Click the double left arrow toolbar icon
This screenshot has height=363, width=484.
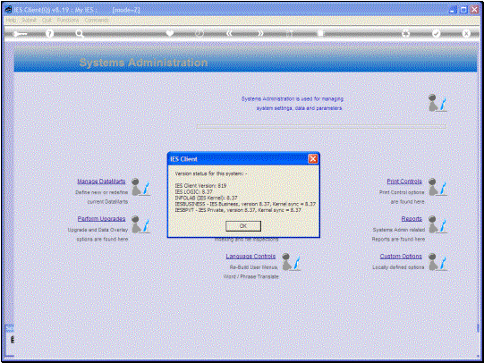pos(229,33)
